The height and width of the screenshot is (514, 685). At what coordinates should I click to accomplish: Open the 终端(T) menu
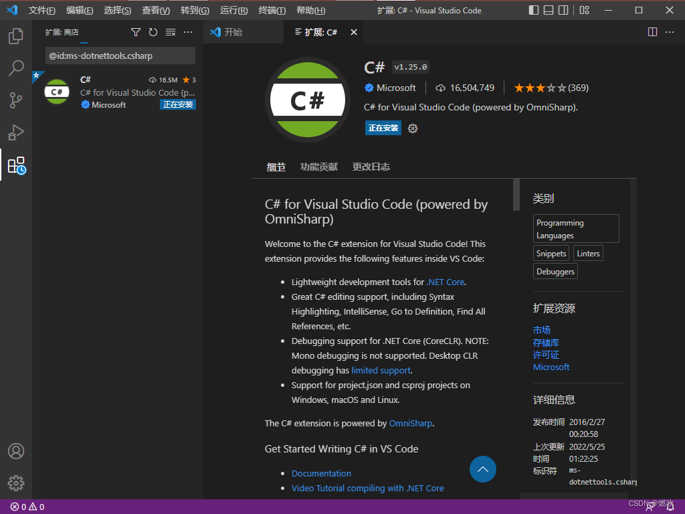pos(272,10)
